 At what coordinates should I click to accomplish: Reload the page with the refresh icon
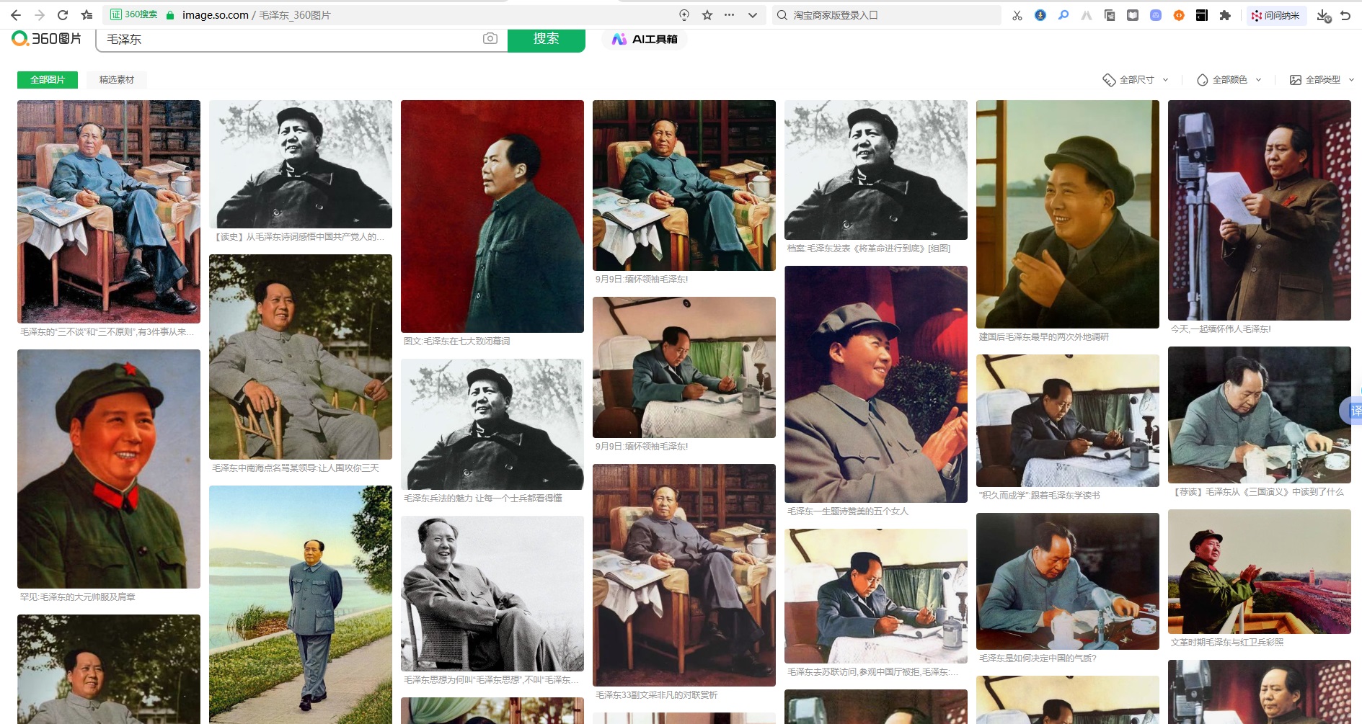[63, 15]
